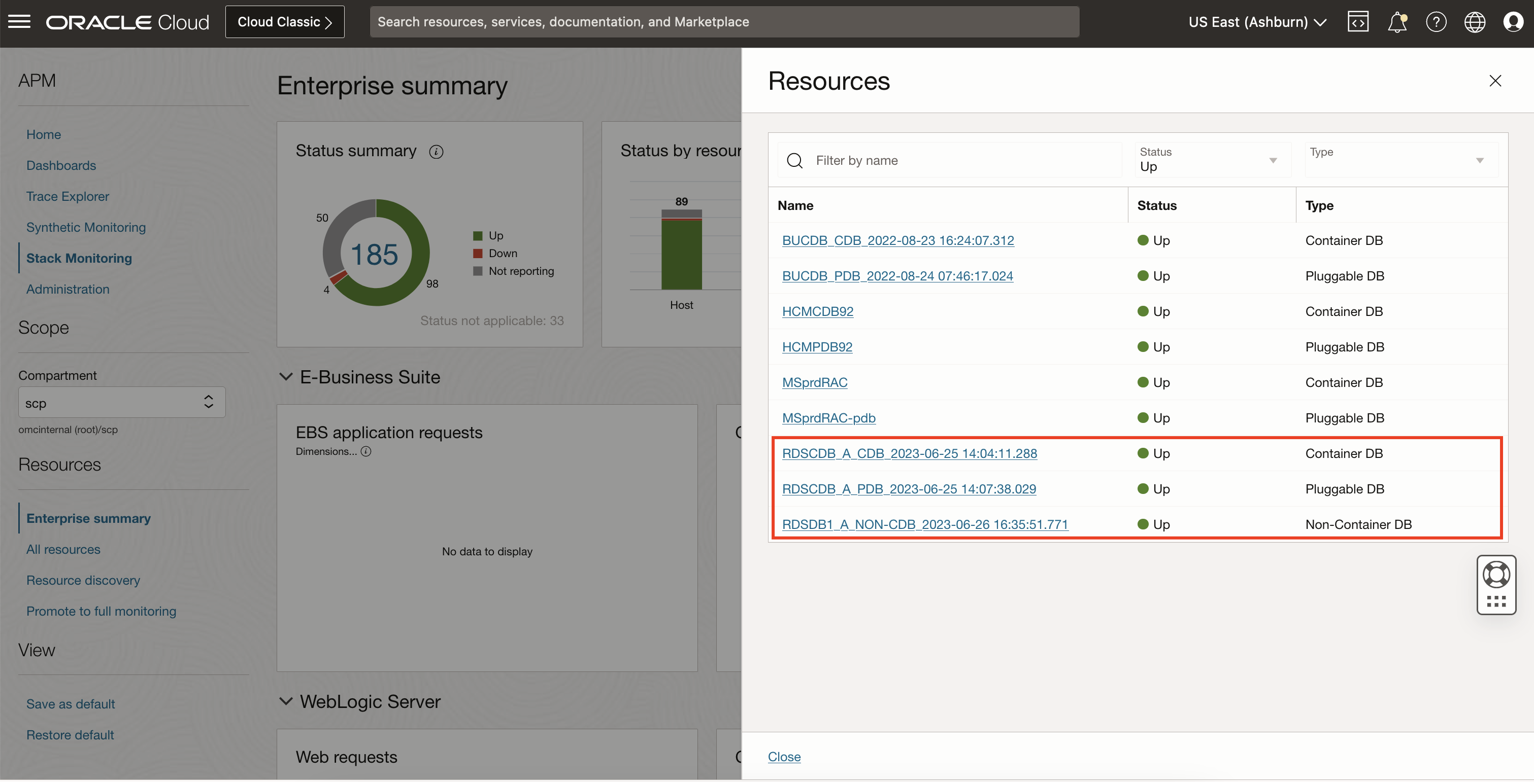Open the notifications bell
The image size is (1534, 782).
coord(1396,21)
